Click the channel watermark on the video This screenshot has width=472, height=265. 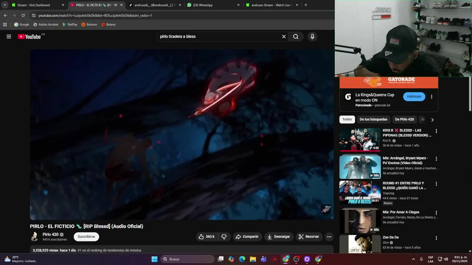326,209
